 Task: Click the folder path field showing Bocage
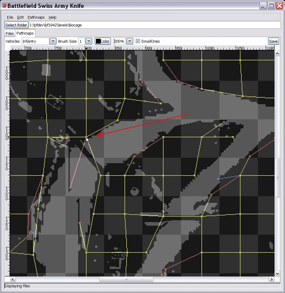[x=155, y=25]
